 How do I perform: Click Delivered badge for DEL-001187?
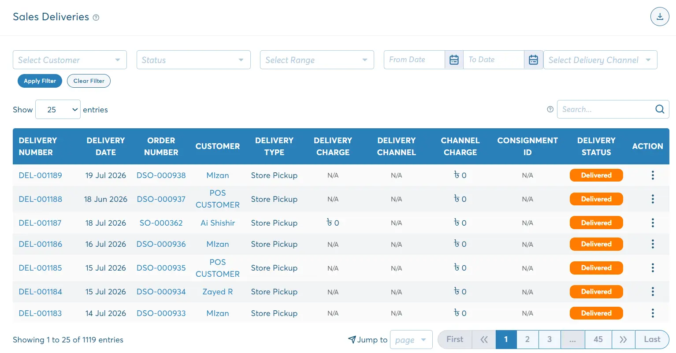coord(596,223)
